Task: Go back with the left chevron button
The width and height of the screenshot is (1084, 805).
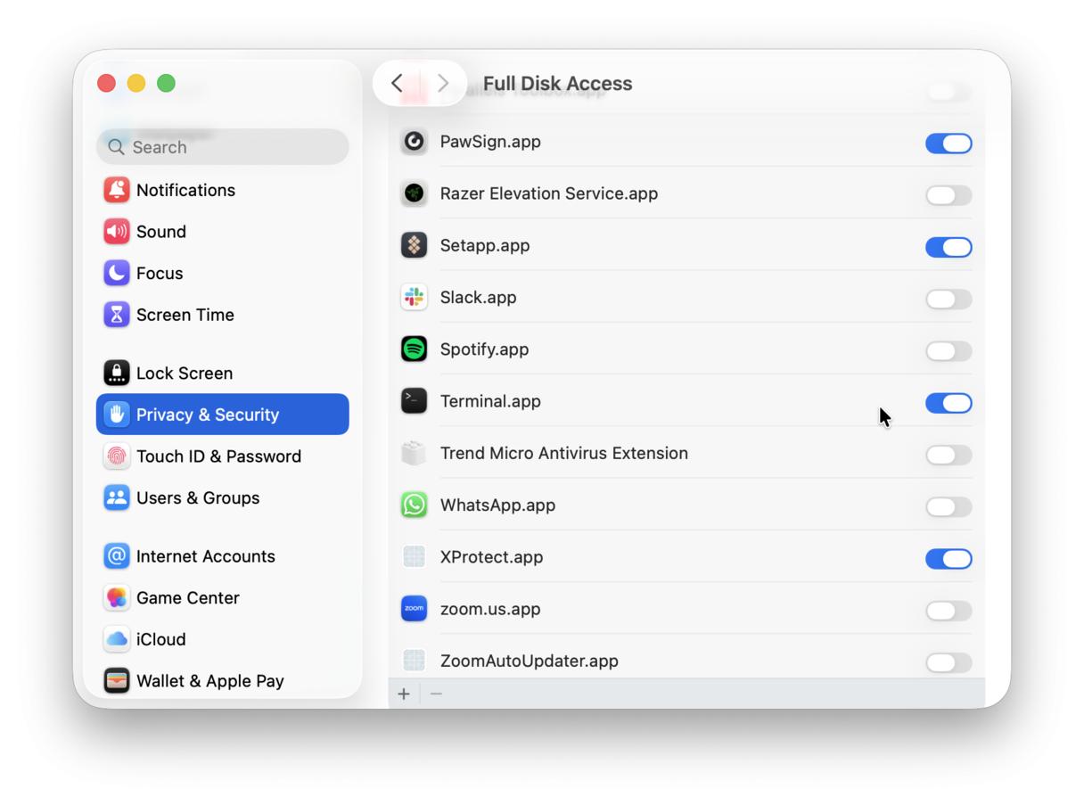Action: (398, 84)
